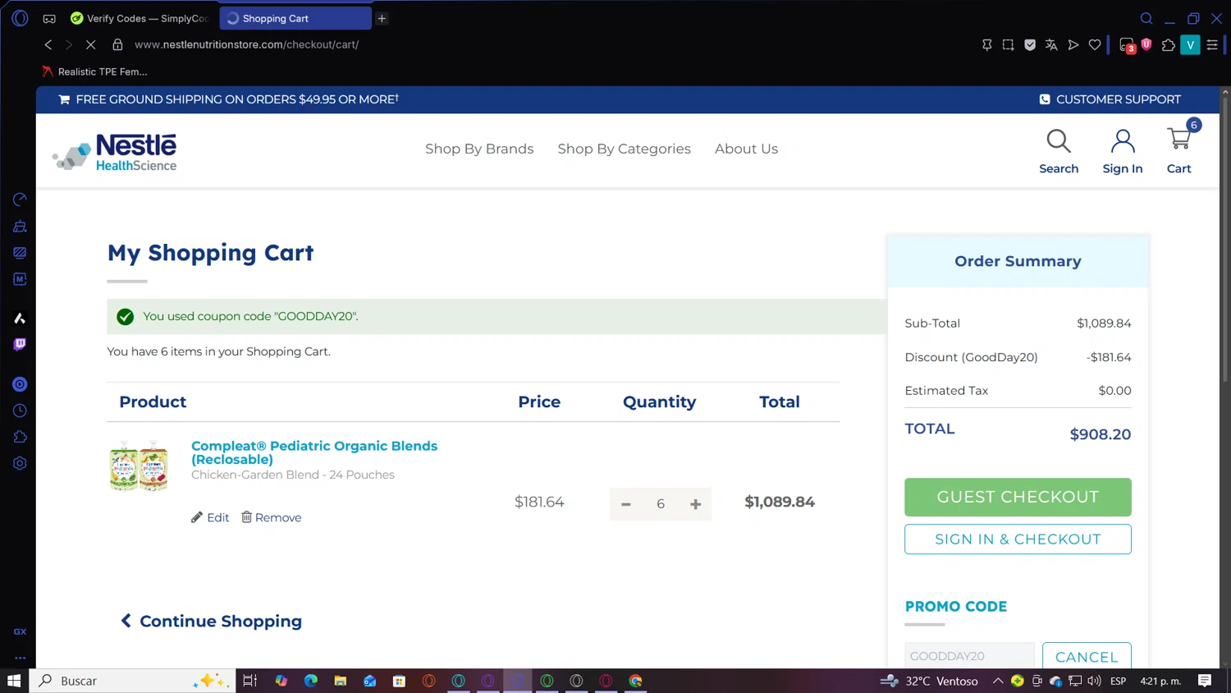Open the product thumbnail image
Screen dimensions: 1231x693
pos(139,466)
